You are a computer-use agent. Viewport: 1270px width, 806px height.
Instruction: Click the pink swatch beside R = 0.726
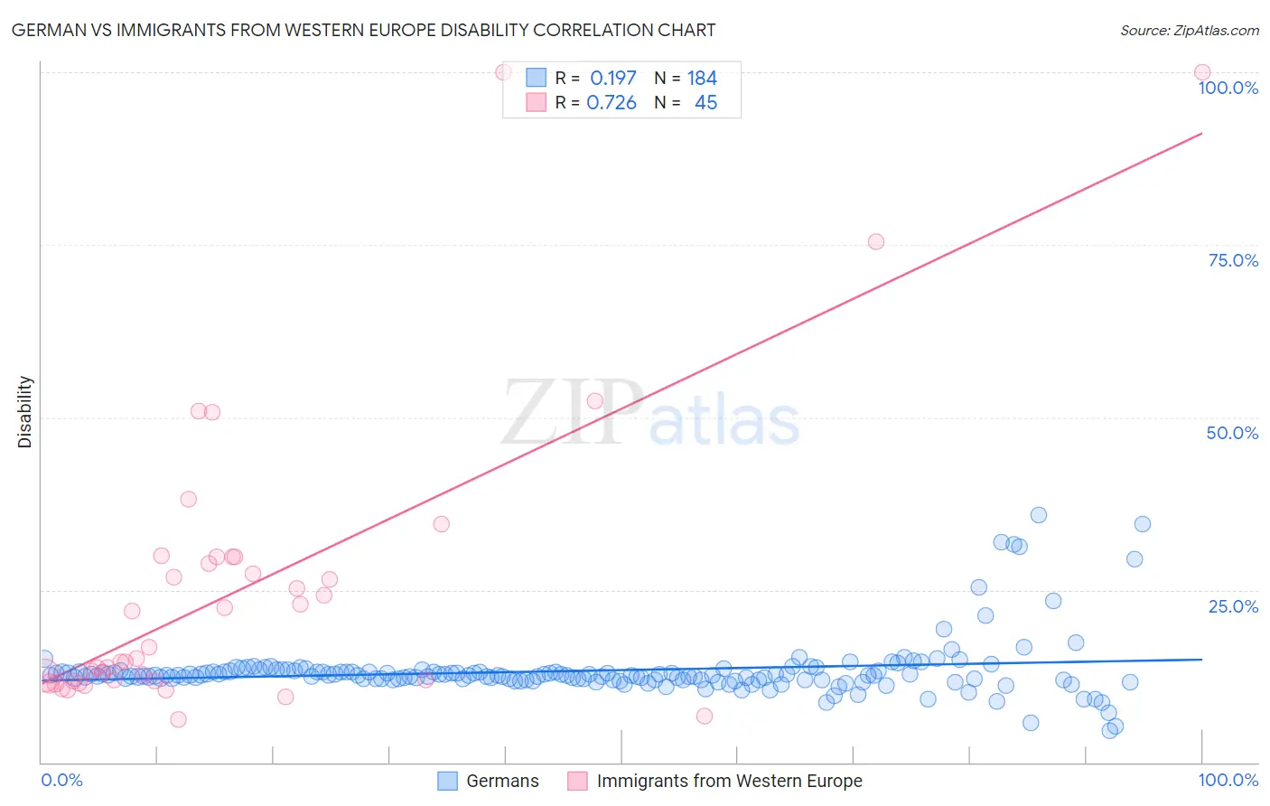537,102
